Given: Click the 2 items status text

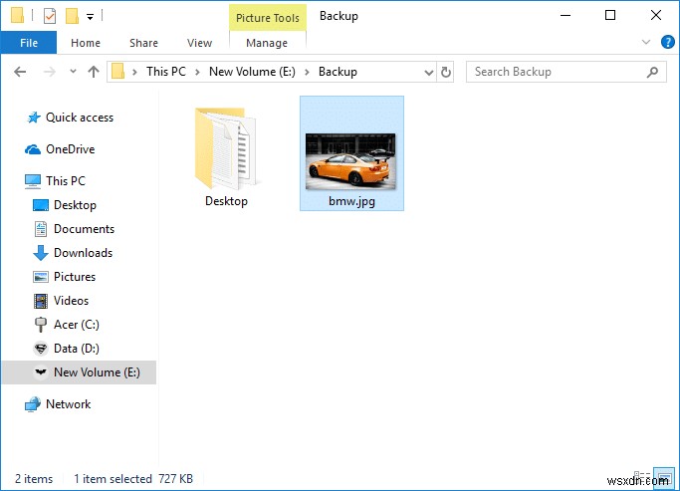Looking at the screenshot, I should point(34,479).
